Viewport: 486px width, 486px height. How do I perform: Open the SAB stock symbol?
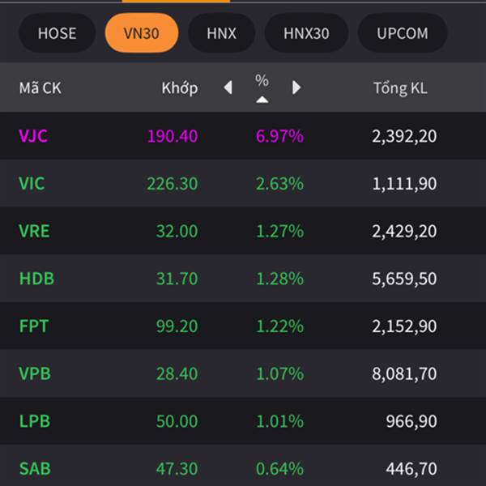tap(33, 469)
